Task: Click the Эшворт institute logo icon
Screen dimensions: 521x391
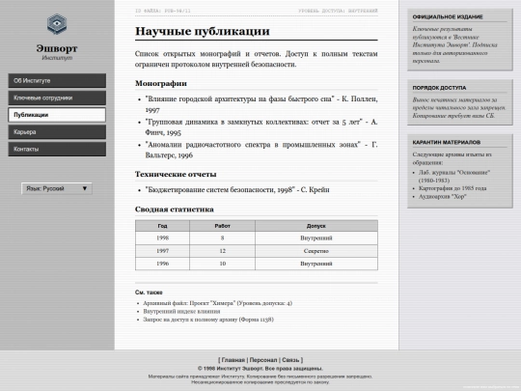Action: click(x=57, y=24)
